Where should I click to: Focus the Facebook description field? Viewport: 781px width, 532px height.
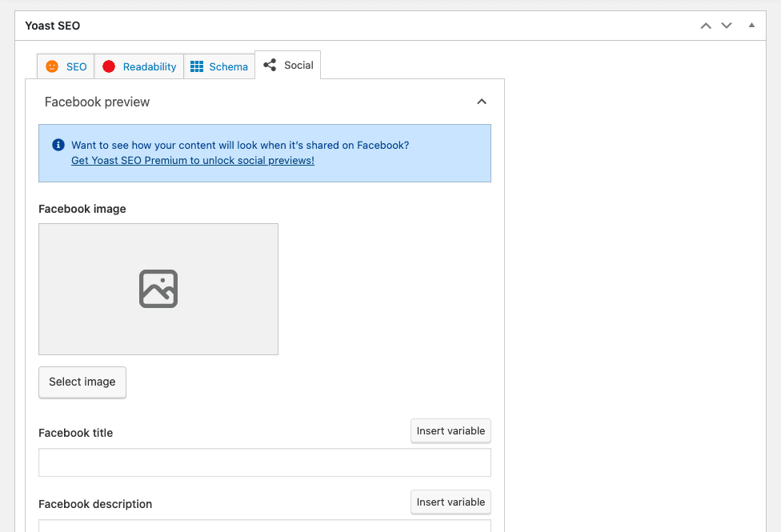point(265,526)
